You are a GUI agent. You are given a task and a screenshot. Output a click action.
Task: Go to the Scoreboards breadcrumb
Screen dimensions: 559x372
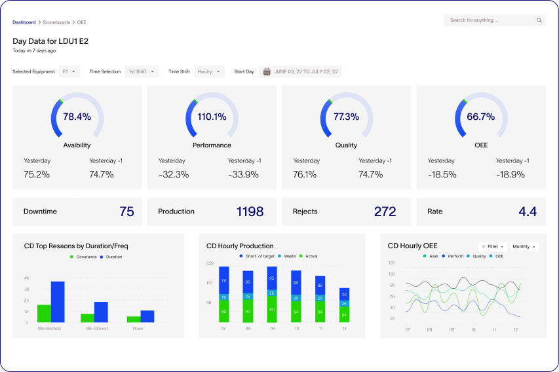pyautogui.click(x=56, y=22)
